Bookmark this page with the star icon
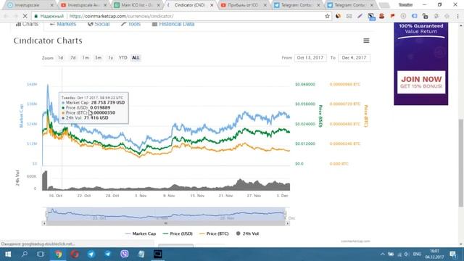464x261 pixels. tap(327, 16)
